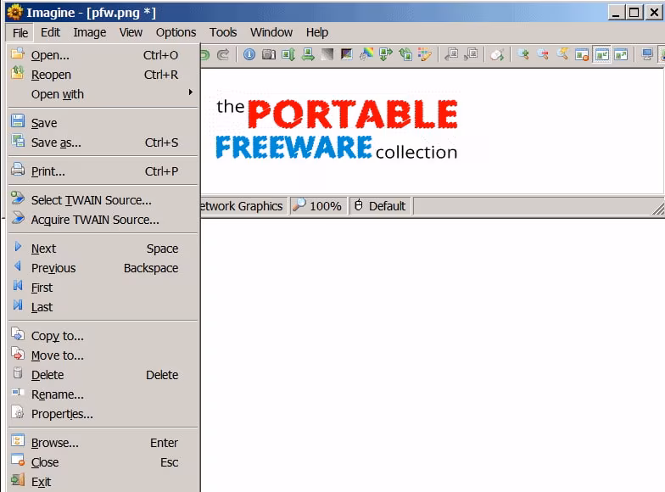Jump to First image entry

coord(103,288)
